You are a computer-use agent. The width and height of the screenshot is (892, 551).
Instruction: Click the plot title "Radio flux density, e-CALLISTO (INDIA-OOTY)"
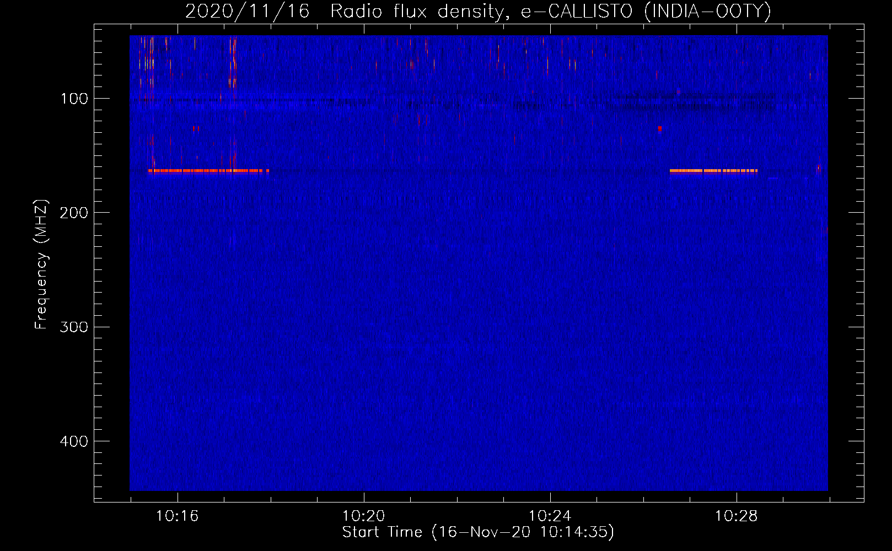coord(550,11)
